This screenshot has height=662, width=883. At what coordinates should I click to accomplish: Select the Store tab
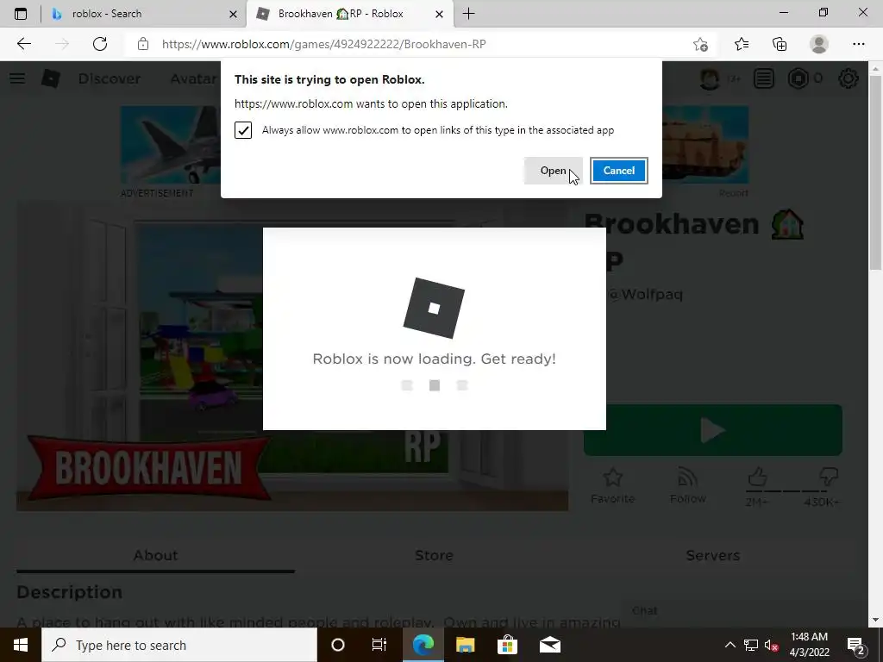435,556
